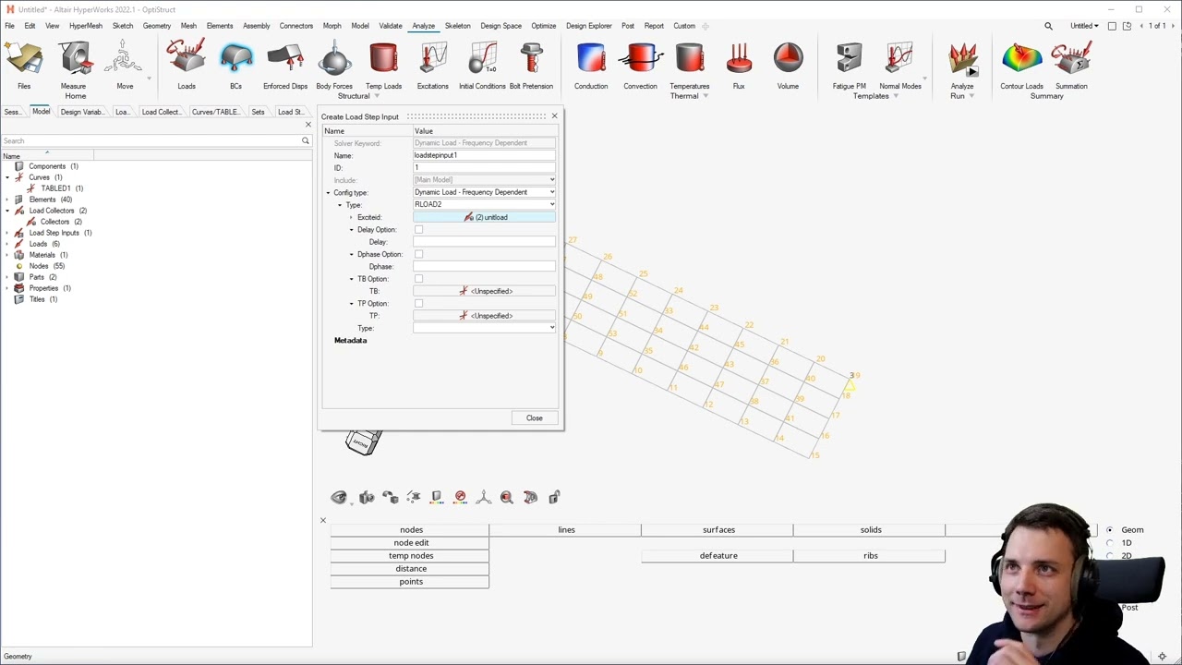The height and width of the screenshot is (665, 1182).
Task: Open the Initial Conditions tool
Action: (482, 66)
